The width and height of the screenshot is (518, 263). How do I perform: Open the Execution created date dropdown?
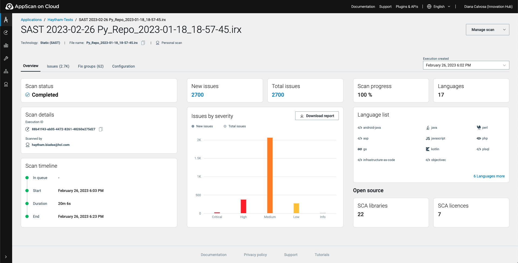point(466,65)
